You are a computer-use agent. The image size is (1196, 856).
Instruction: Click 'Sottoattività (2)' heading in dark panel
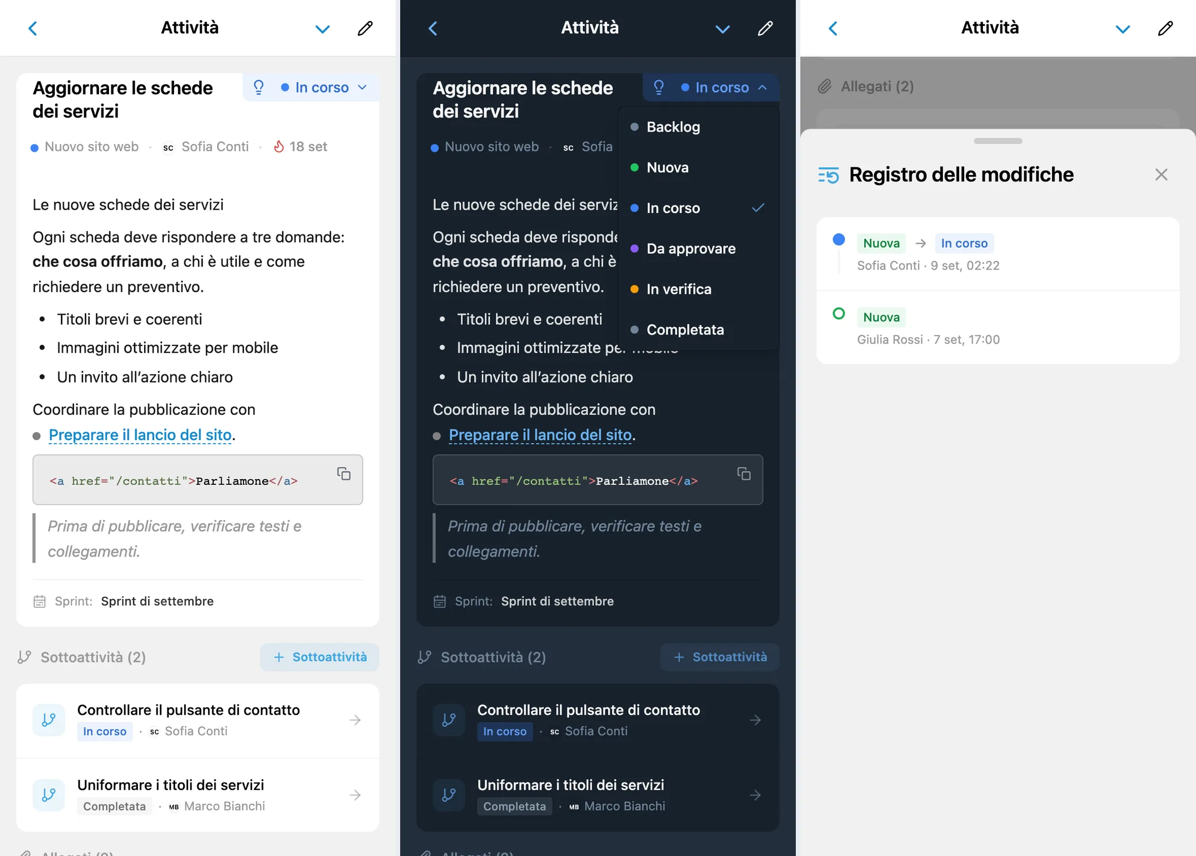pyautogui.click(x=493, y=657)
